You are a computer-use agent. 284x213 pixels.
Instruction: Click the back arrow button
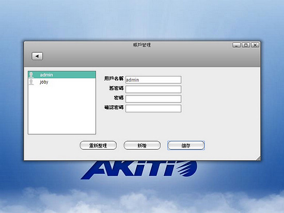click(x=37, y=56)
